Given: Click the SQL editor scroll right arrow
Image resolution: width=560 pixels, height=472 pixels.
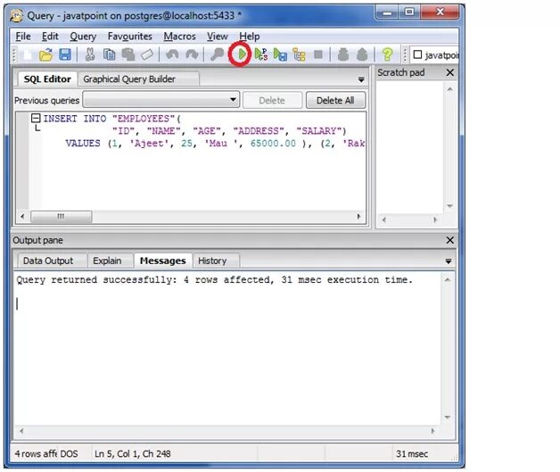Looking at the screenshot, I should point(358,217).
